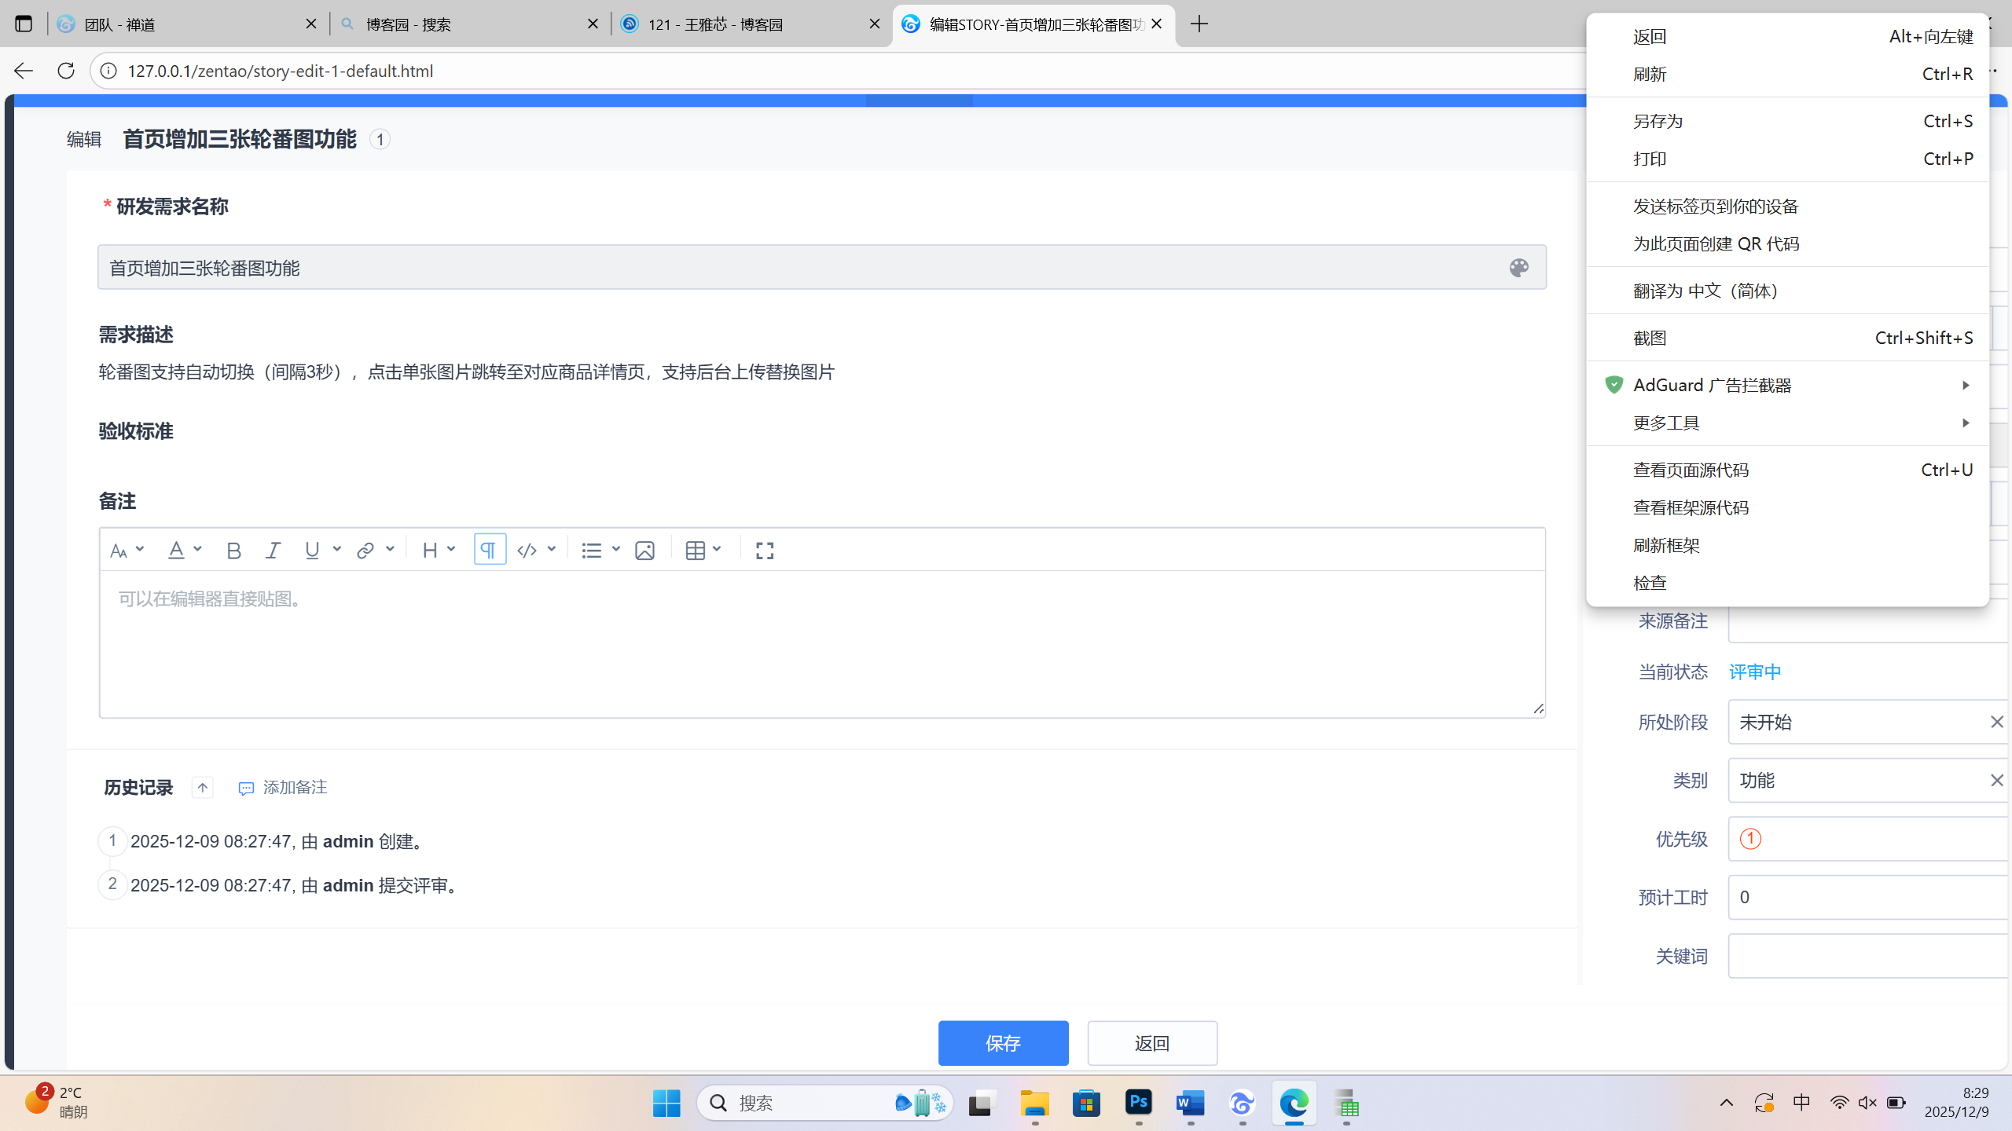Open the title color palette icon

[1518, 268]
